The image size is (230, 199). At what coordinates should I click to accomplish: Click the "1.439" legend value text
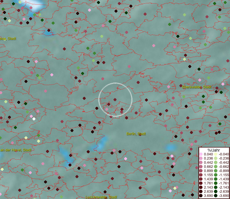pos(208,179)
